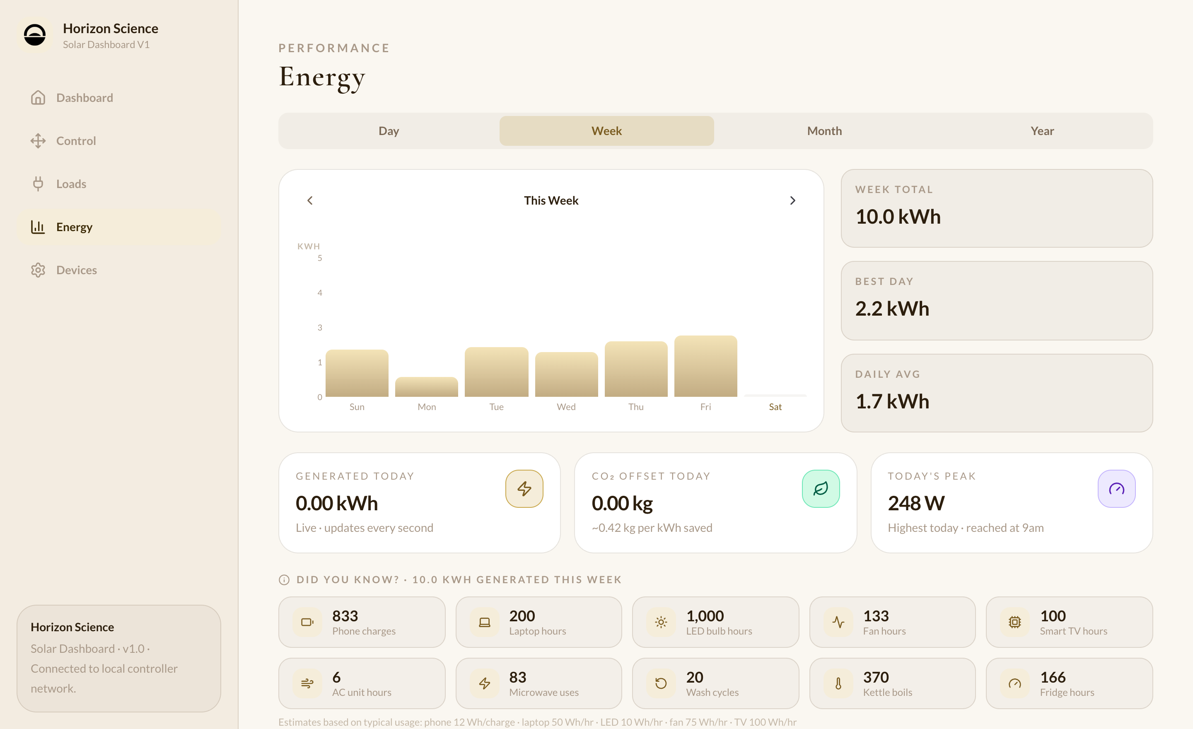Switch to the Day tab
1193x729 pixels.
[389, 131]
